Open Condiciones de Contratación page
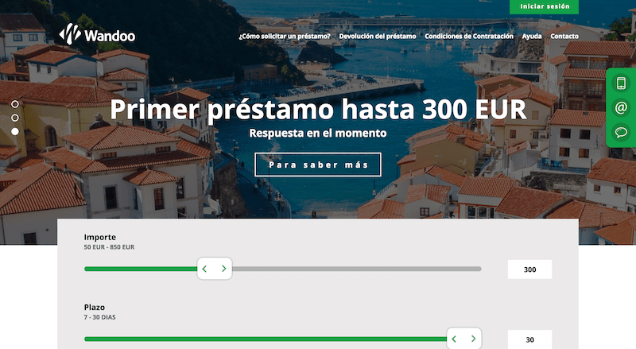Viewport: 636px width, 349px height. 469,36
